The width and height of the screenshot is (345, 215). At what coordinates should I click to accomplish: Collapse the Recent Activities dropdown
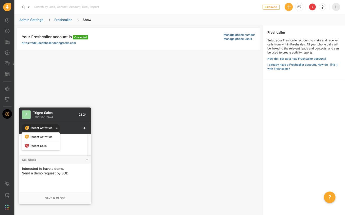pyautogui.click(x=41, y=128)
